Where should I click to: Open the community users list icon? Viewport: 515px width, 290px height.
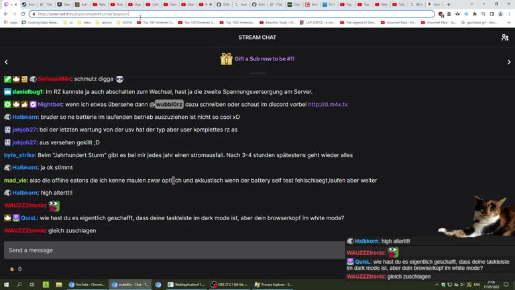(505, 38)
